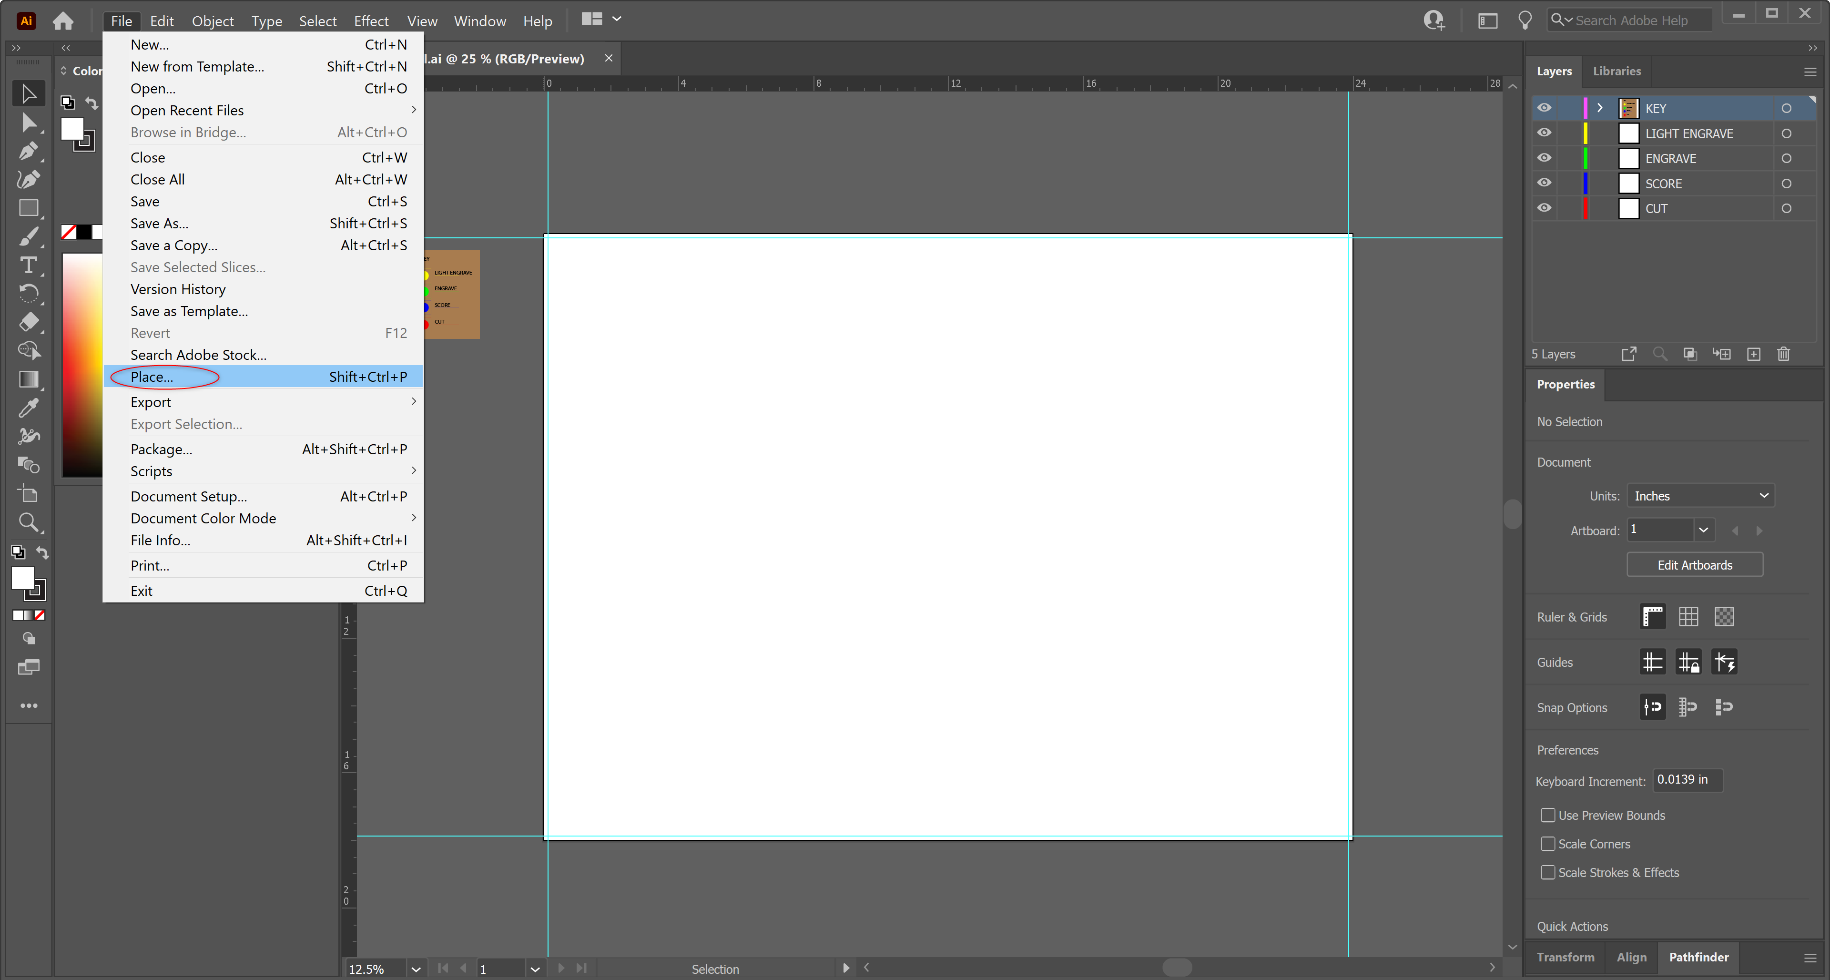Switch to the Libraries tab

[1616, 71]
